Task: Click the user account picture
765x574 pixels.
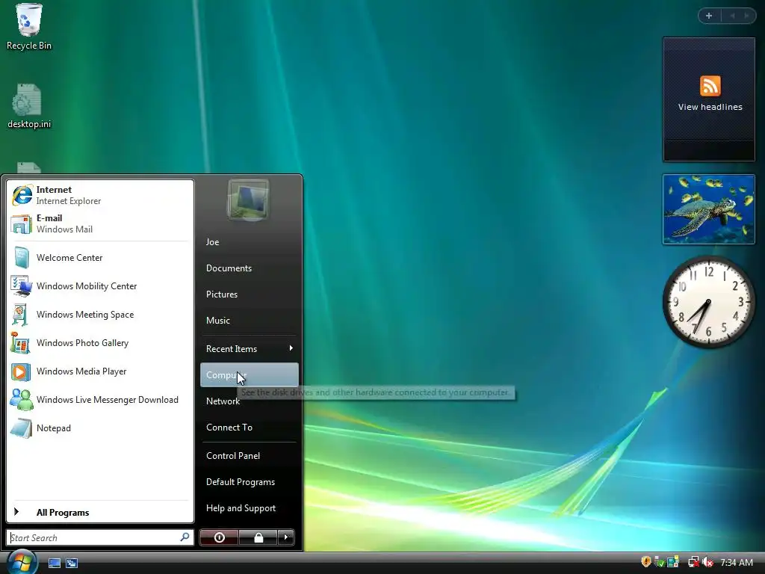Action: point(248,200)
